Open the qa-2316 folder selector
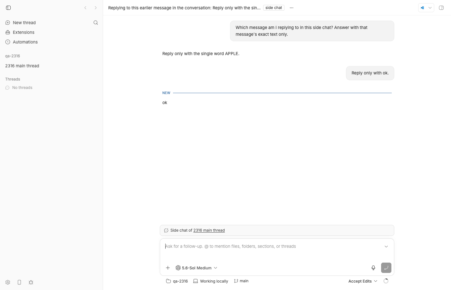Screen dimensions: 451x290 (177, 281)
